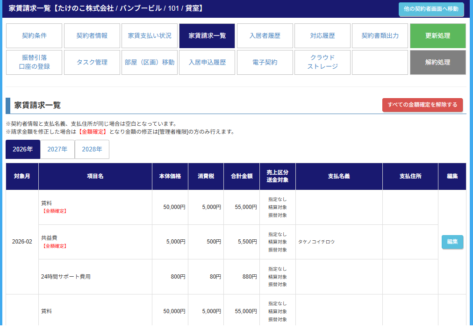Open 家賃支払い状況 tab
473x330 pixels.
tap(150, 36)
